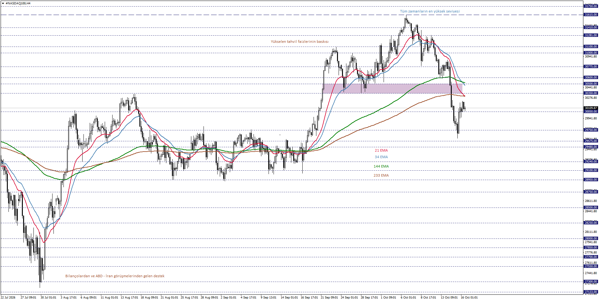Click the 27850.00 price level tag

click(591, 248)
